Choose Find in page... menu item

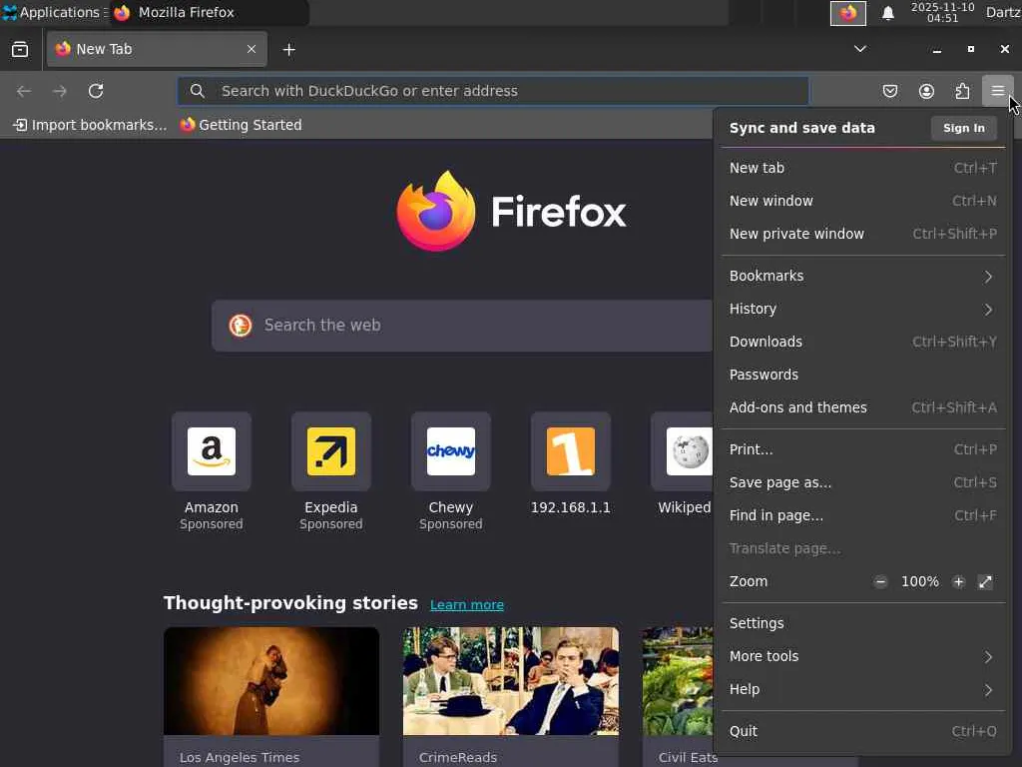pos(862,516)
